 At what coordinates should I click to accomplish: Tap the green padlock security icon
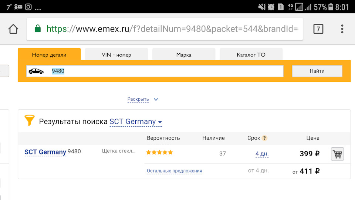click(x=37, y=29)
